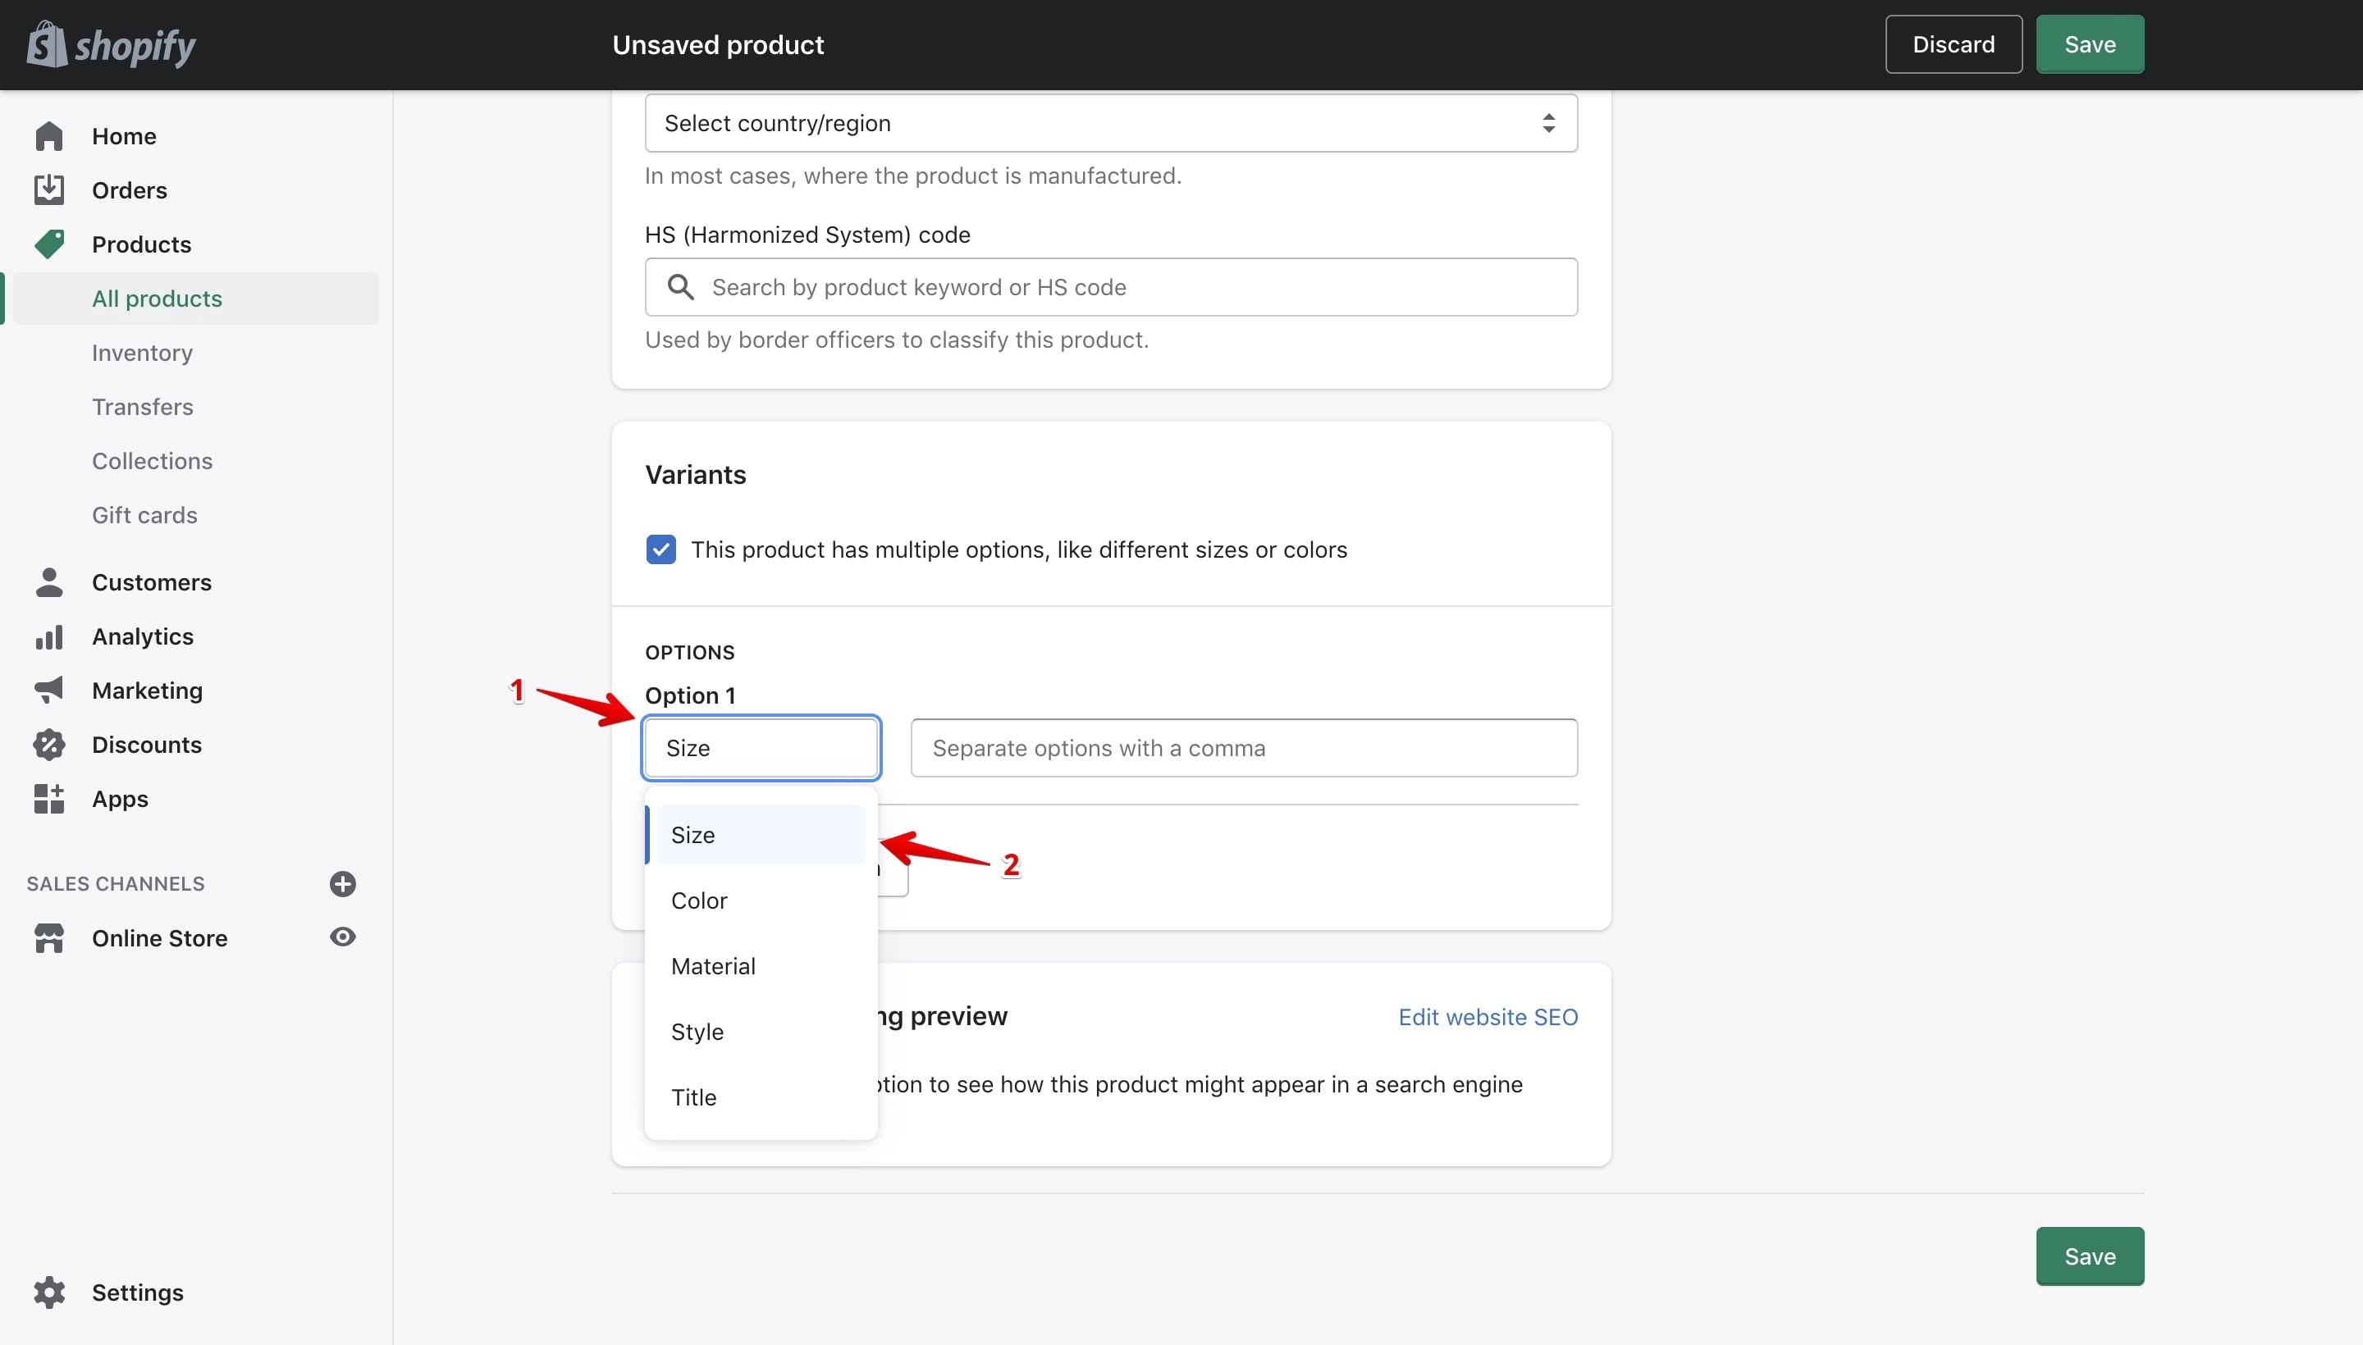Viewport: 2363px width, 1345px height.
Task: Add a sales channel with plus icon
Action: tap(343, 884)
